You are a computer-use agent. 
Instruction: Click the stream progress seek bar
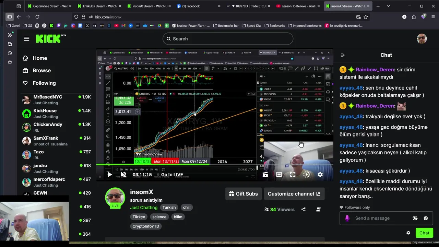[214, 165]
